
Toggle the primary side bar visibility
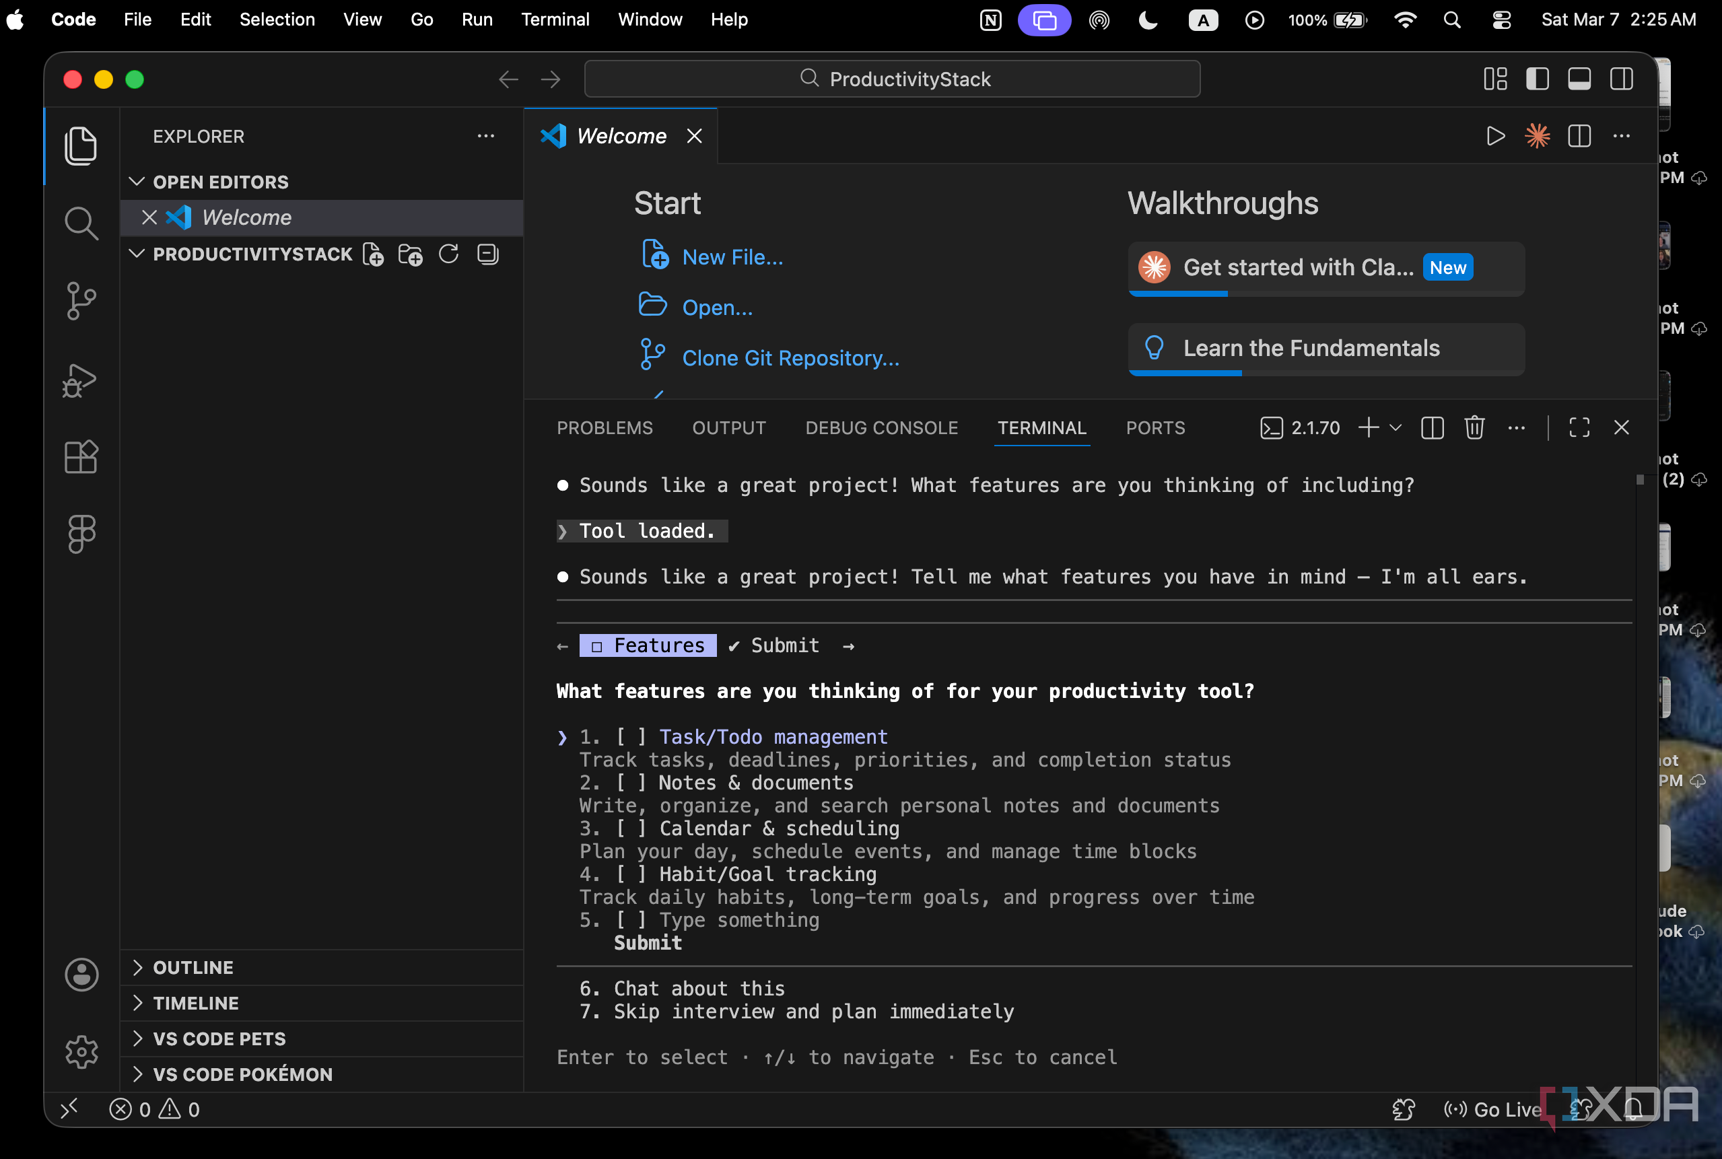pyautogui.click(x=1537, y=79)
